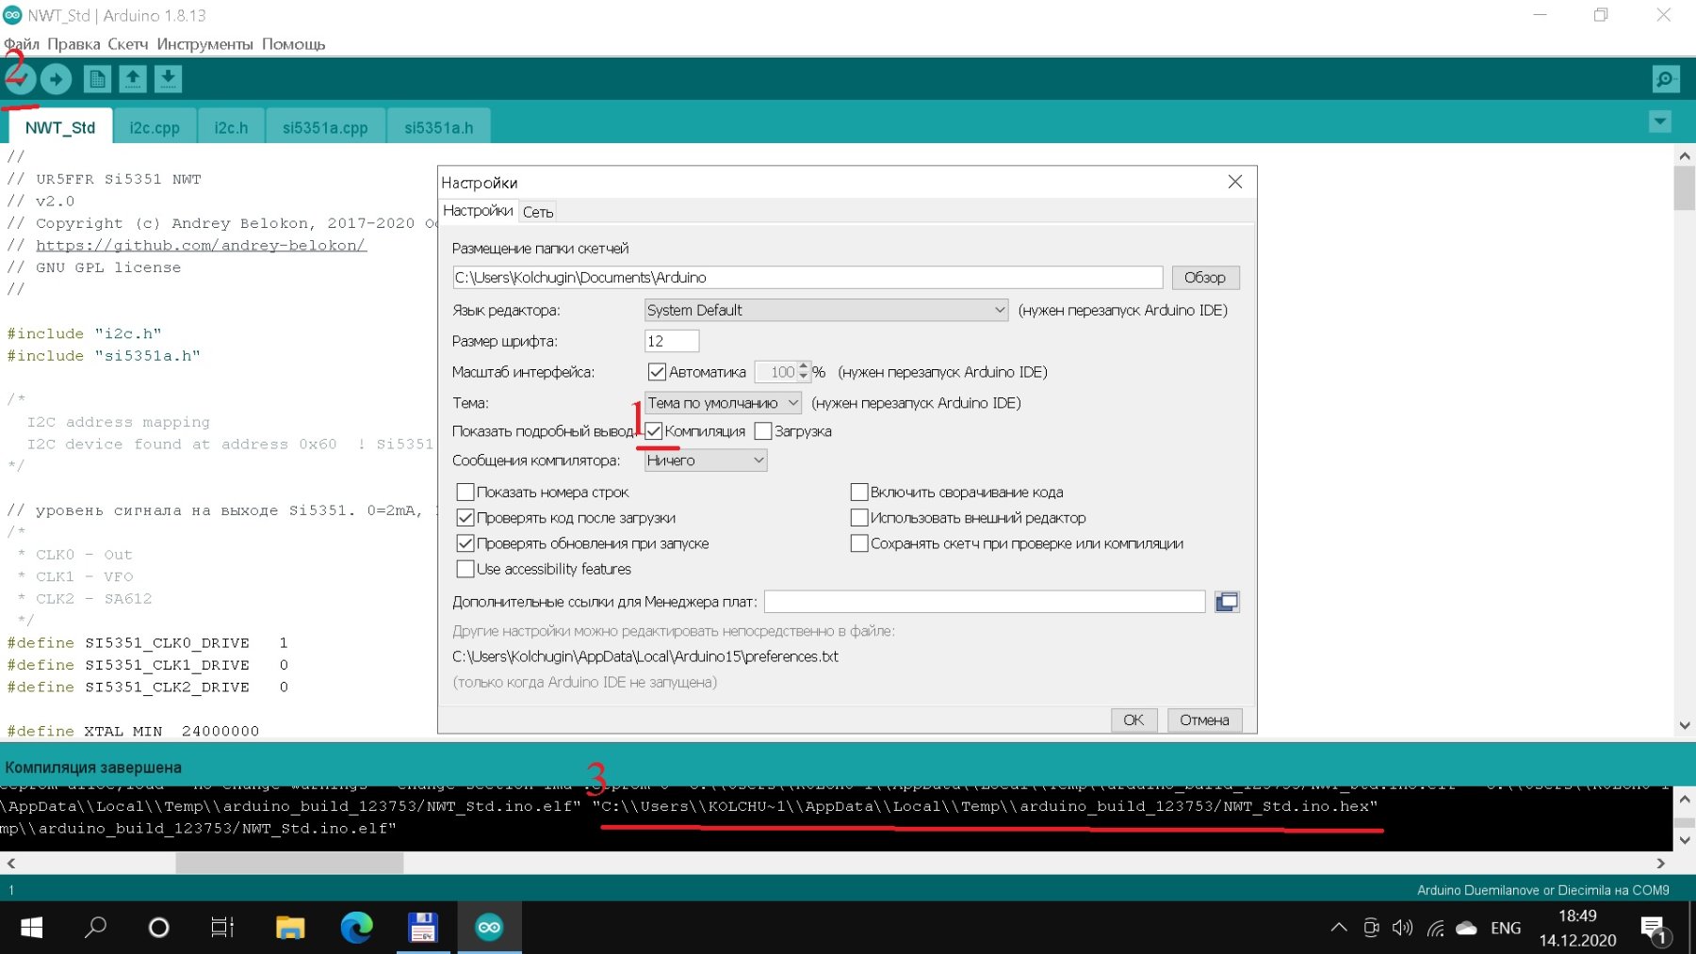Viewport: 1696px width, 954px height.
Task: Launch Microsoft Edge from taskbar
Action: 356,928
